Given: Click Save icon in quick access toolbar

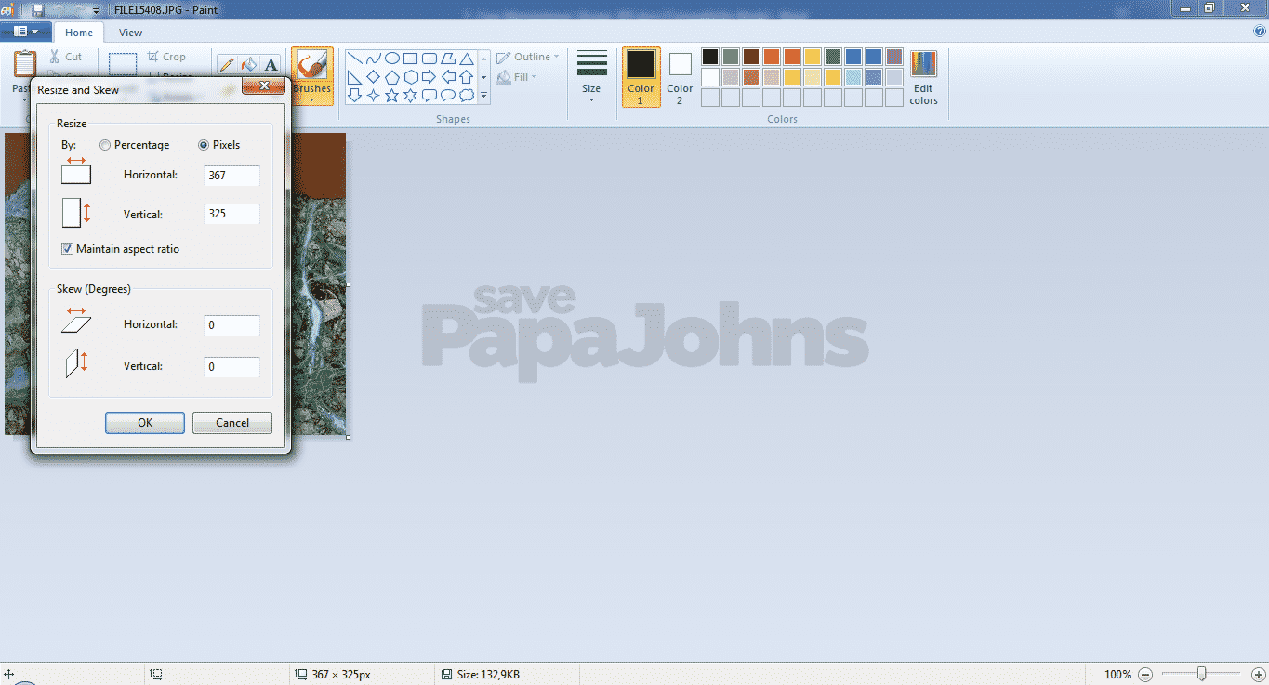Looking at the screenshot, I should point(37,9).
